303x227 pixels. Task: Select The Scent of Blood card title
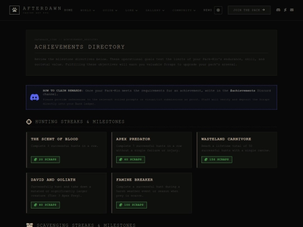click(54, 139)
